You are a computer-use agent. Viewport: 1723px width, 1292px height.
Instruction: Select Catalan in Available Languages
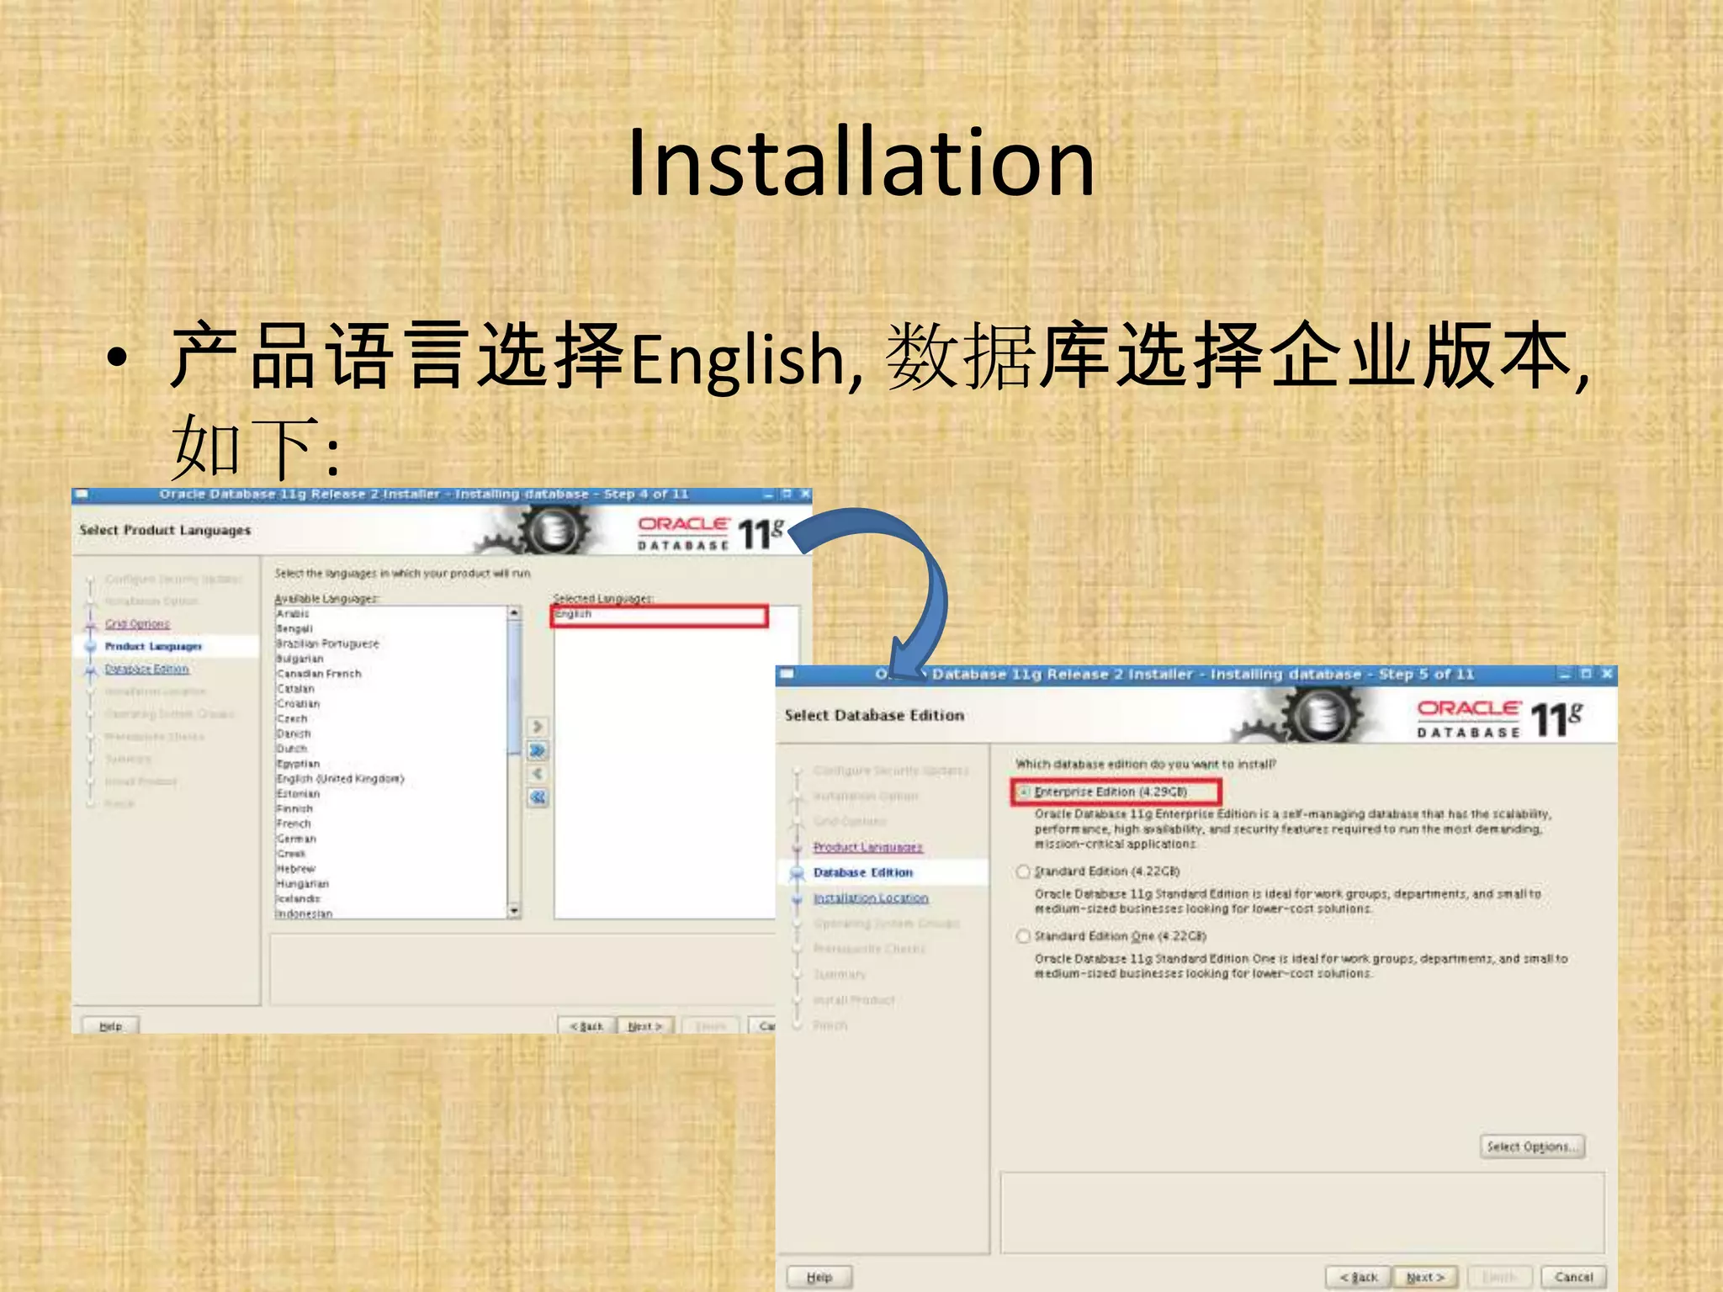tap(295, 689)
